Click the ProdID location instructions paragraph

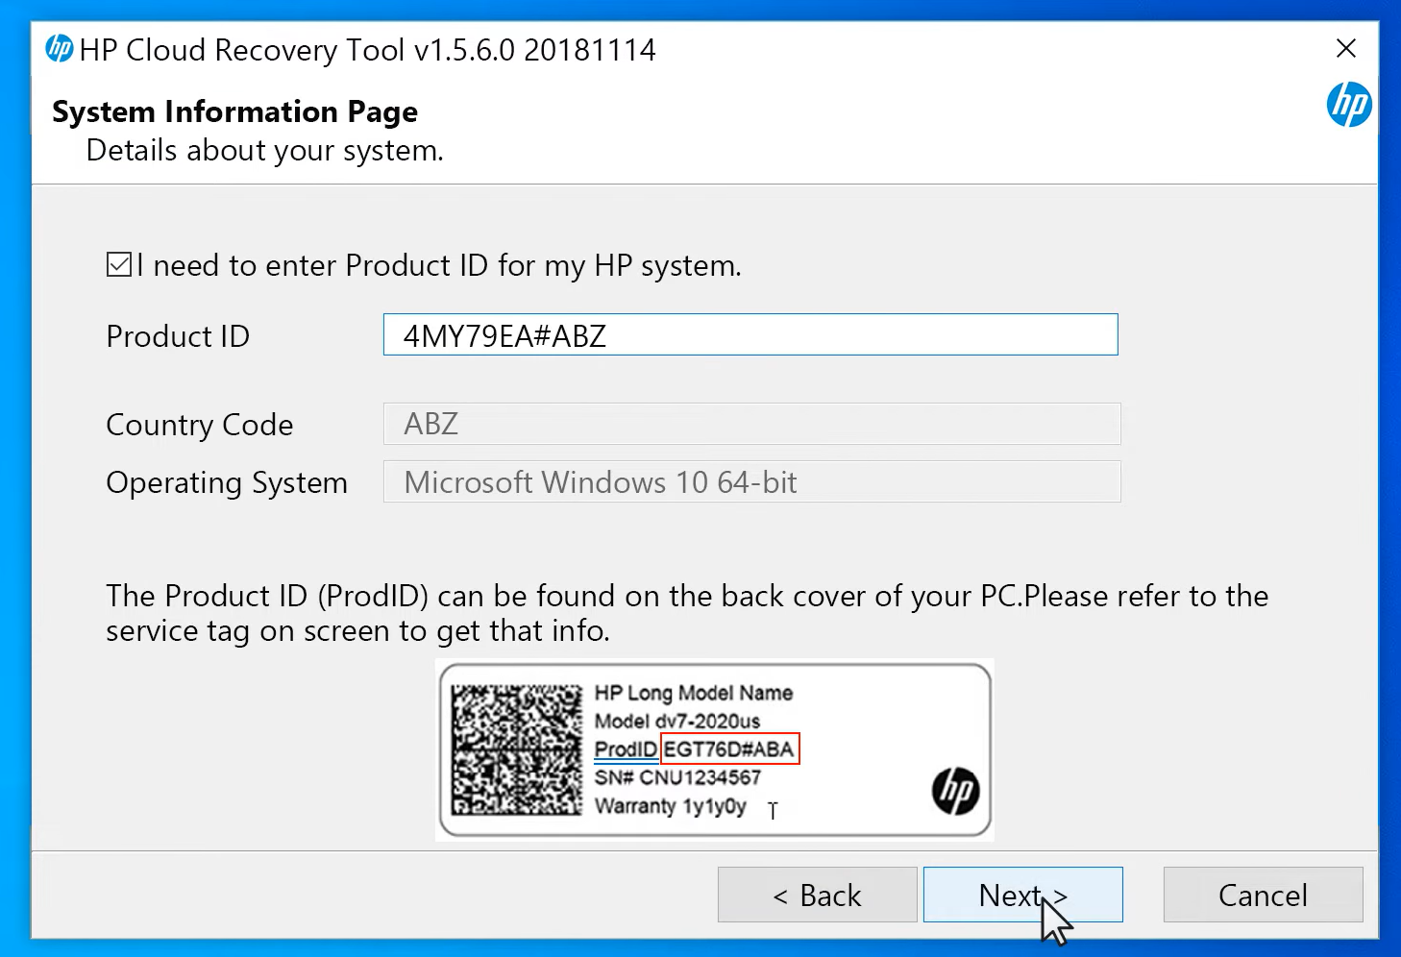tap(687, 613)
